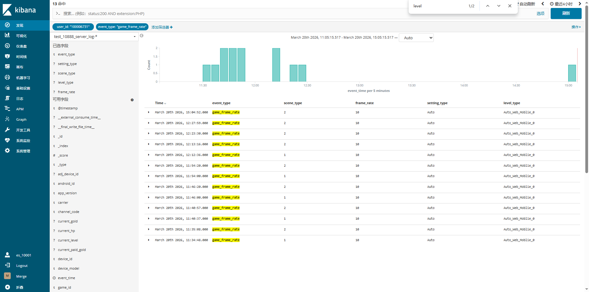
Task: Open the index pattern test_10888_server_log dropdown
Action: [x=94, y=37]
